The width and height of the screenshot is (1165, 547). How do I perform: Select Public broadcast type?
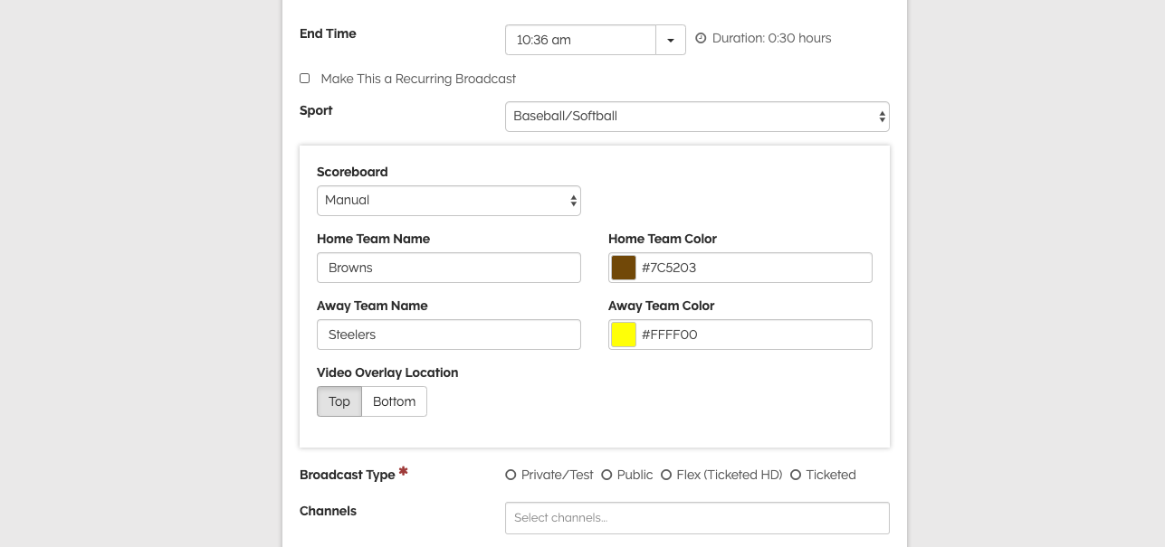tap(606, 475)
